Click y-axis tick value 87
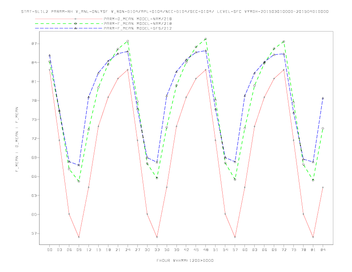352x272 pixels. (34, 44)
